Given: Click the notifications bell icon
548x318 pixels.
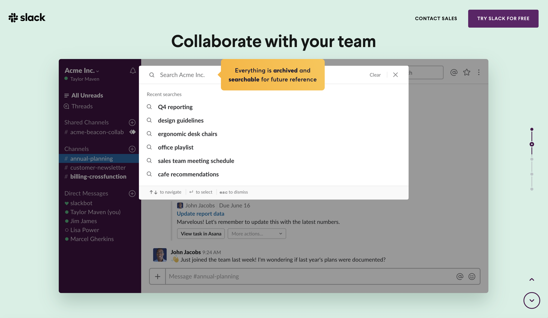Looking at the screenshot, I should 133,71.
